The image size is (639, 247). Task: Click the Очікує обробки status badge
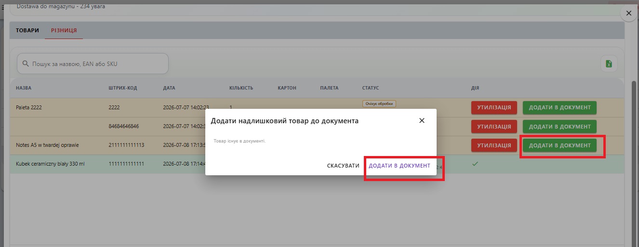[x=379, y=104]
